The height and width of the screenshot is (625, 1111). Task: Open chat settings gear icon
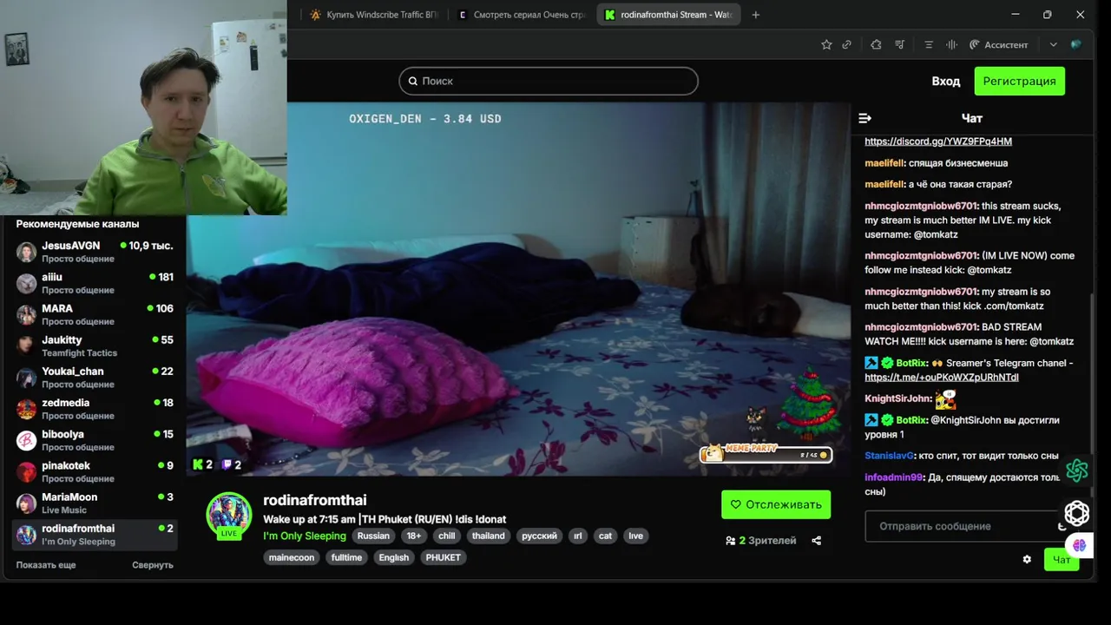coord(1027,560)
